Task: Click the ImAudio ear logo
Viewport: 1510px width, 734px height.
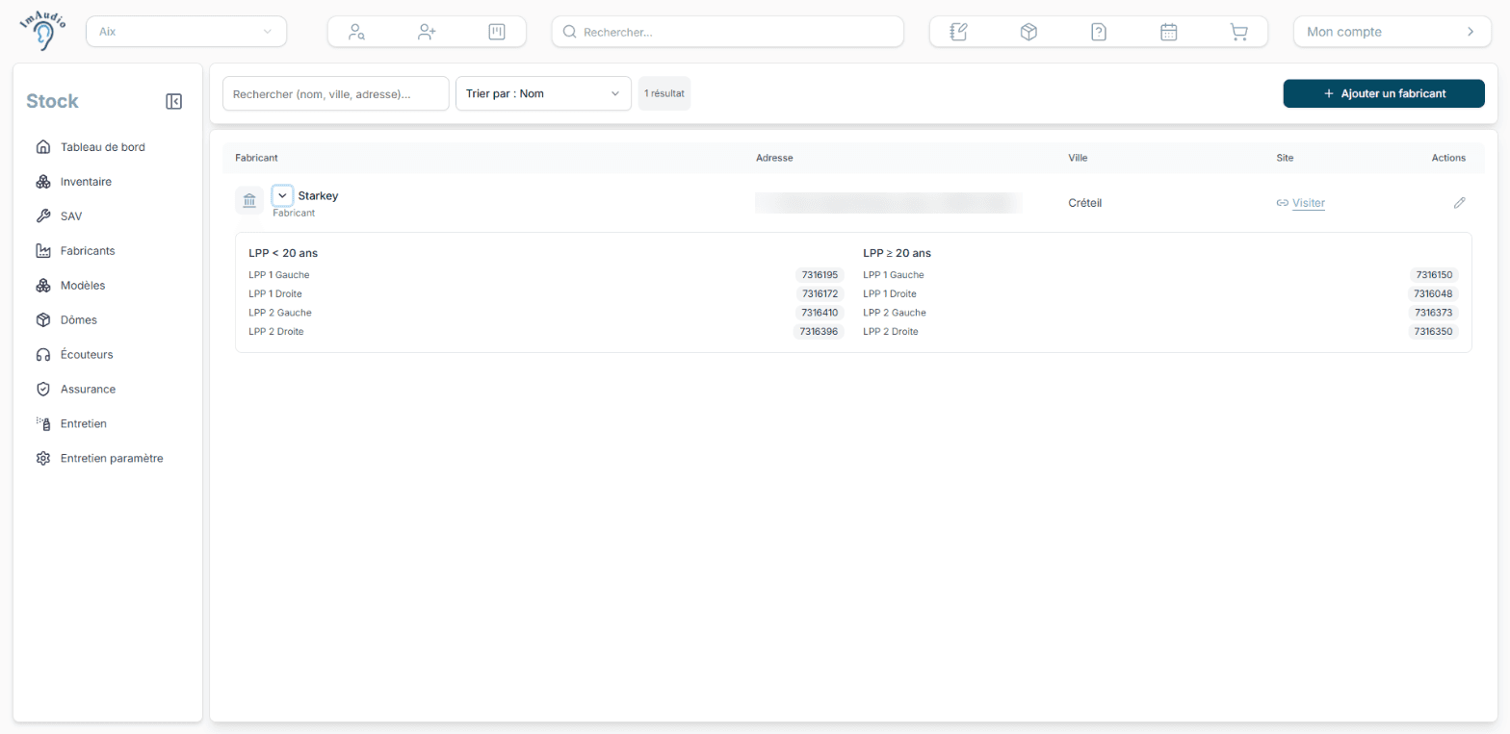Action: (x=43, y=31)
